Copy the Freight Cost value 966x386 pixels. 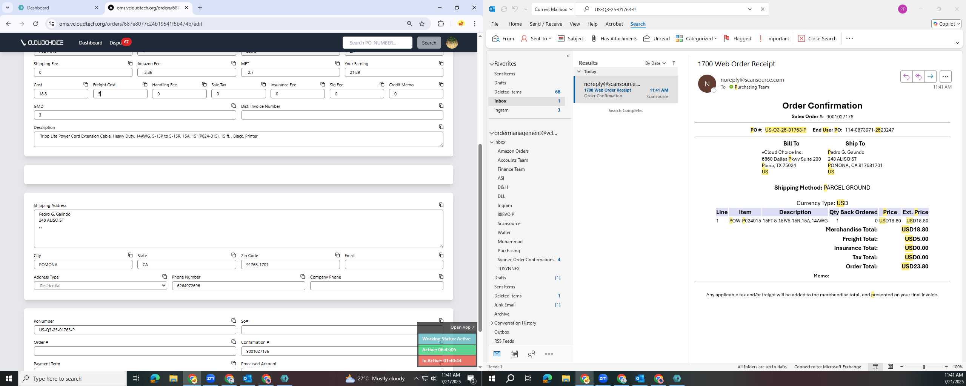[x=145, y=84]
